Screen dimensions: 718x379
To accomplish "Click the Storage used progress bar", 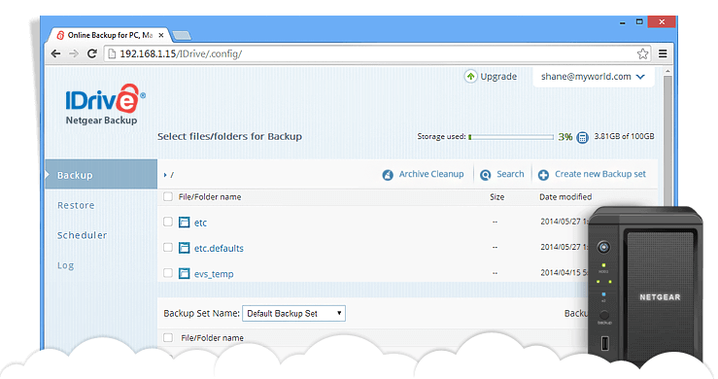I will 511,137.
